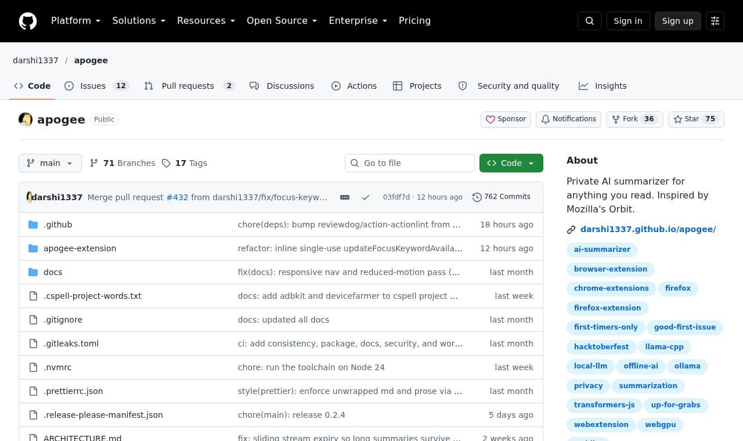Open the search magnifier icon
This screenshot has height=441, width=743.
(590, 21)
